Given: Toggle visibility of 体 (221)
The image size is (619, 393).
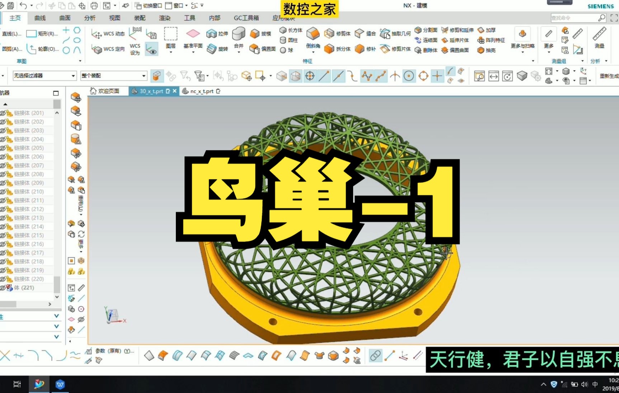Looking at the screenshot, I should point(3,287).
